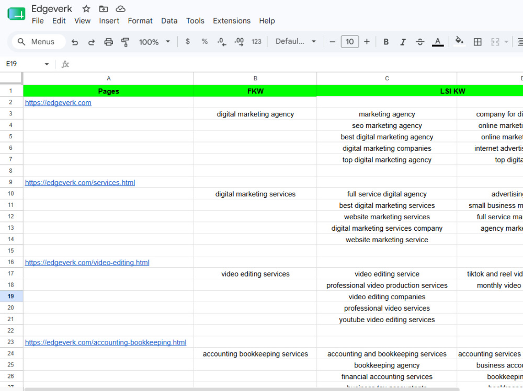
Task: Open the View menu
Action: click(x=83, y=21)
